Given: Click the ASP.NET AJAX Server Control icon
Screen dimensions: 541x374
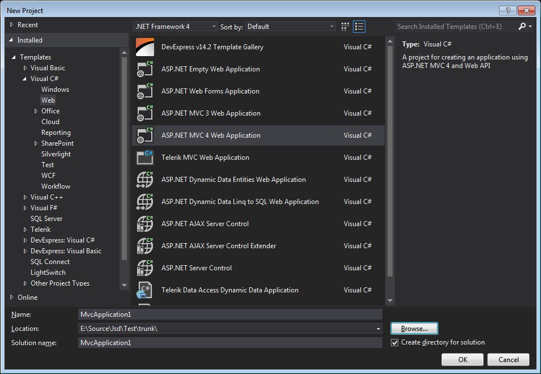Looking at the screenshot, I should (x=145, y=224).
